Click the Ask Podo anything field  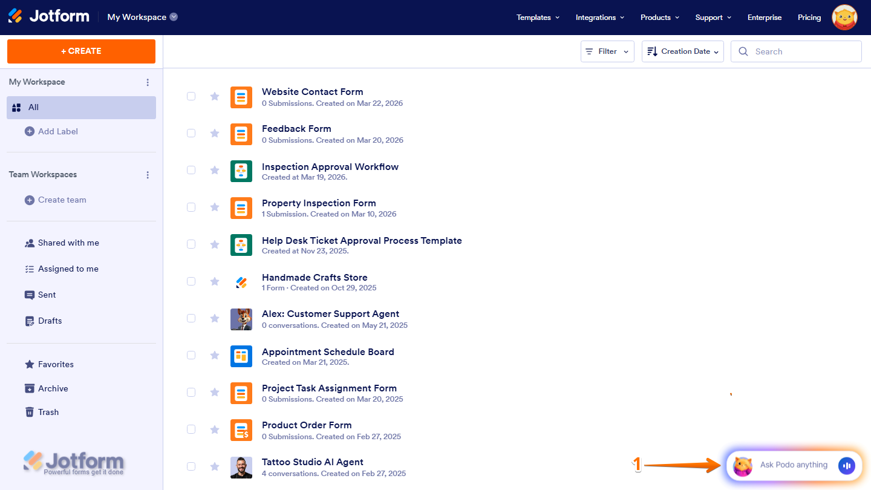pos(794,465)
